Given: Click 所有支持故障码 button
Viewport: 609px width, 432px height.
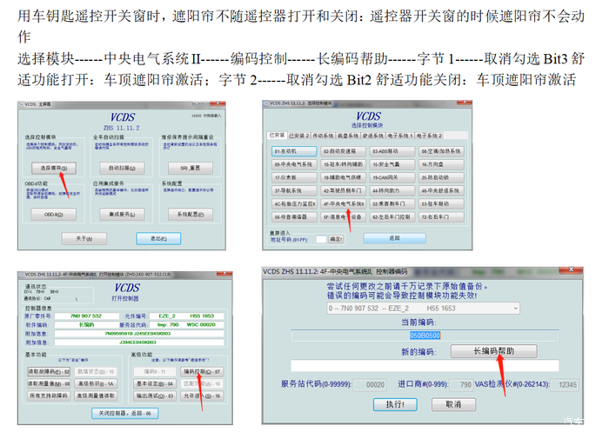Looking at the screenshot, I should click(x=49, y=395).
